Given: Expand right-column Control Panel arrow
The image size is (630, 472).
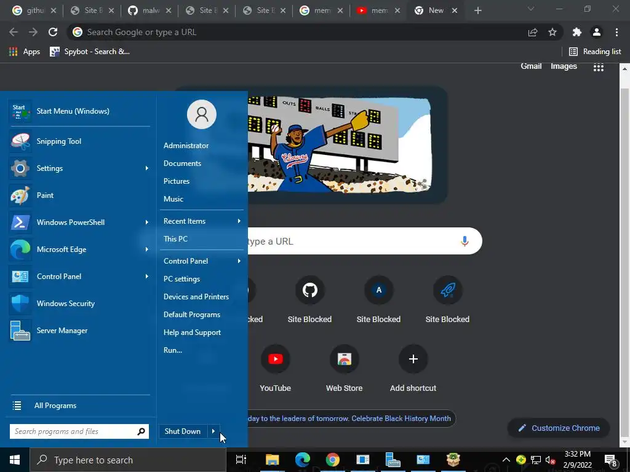Looking at the screenshot, I should [239, 261].
